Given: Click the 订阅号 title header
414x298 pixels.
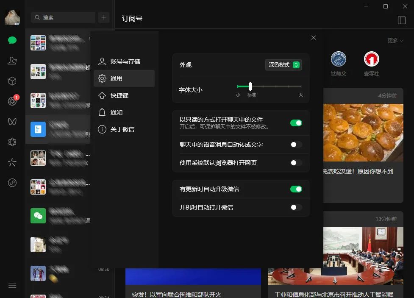Looking at the screenshot, I should click(x=132, y=19).
